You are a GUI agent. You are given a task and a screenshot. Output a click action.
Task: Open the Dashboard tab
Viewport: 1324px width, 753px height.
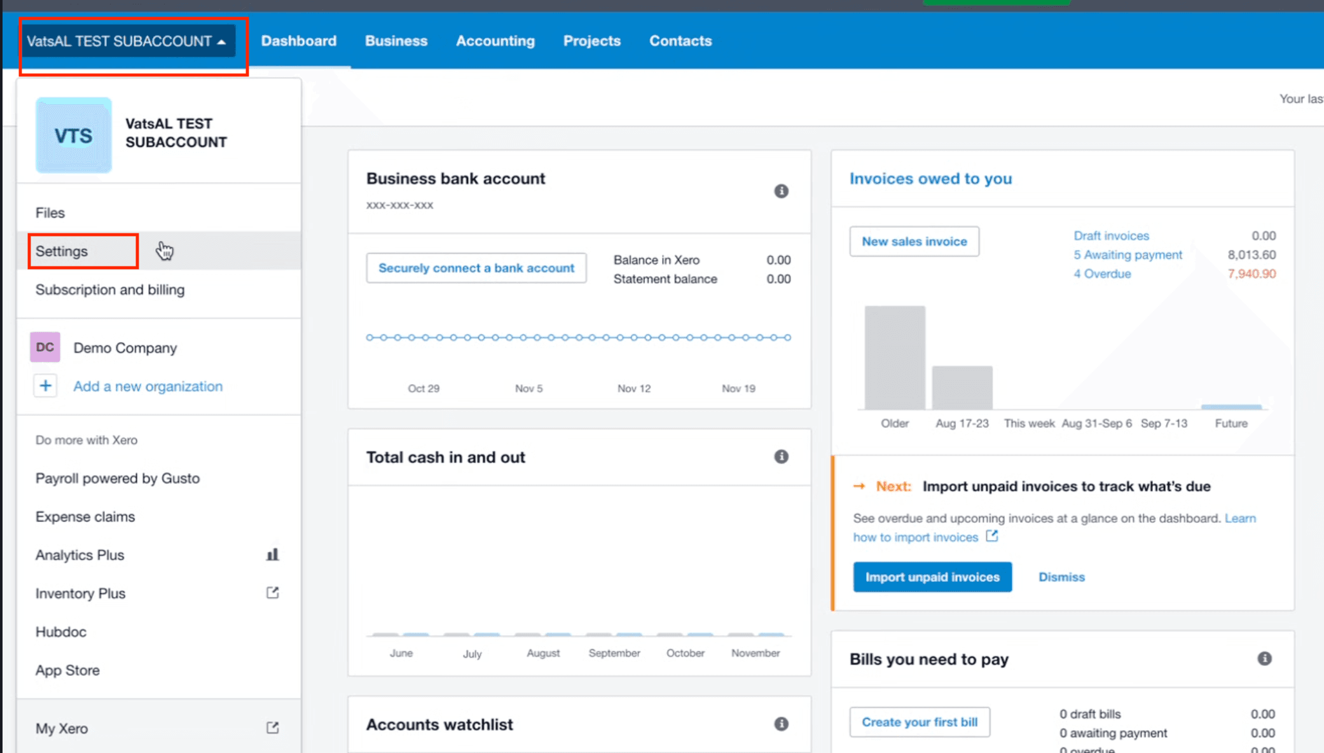(x=299, y=41)
